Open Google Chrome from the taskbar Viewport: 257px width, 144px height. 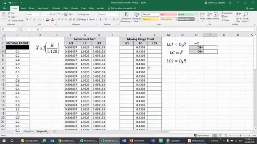67,140
